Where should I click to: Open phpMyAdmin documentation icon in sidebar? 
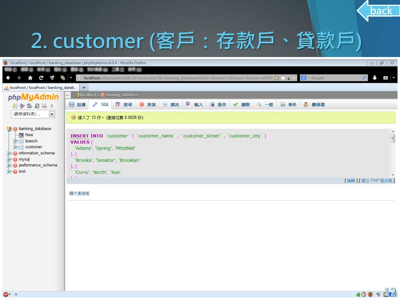click(30, 106)
